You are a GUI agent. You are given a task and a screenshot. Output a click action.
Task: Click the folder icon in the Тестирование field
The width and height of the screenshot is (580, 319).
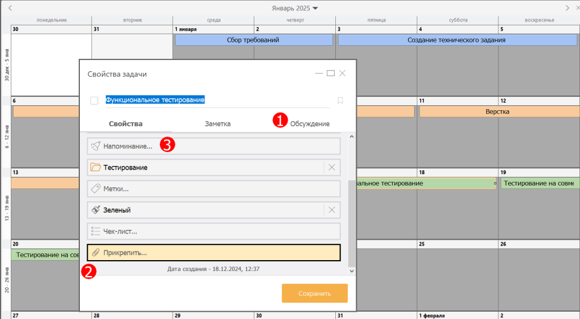click(x=95, y=167)
